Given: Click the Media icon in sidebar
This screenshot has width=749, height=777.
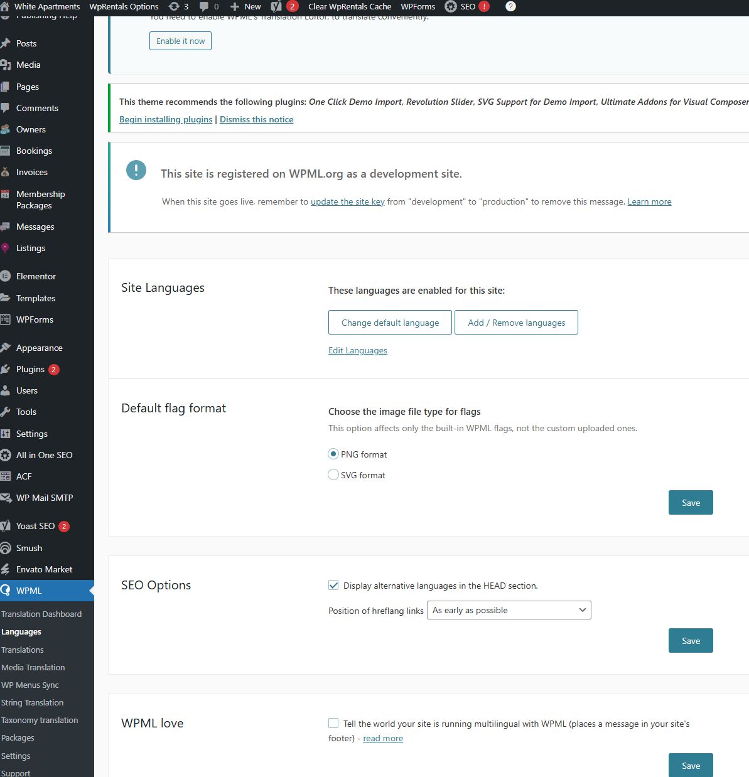Looking at the screenshot, I should [x=6, y=65].
